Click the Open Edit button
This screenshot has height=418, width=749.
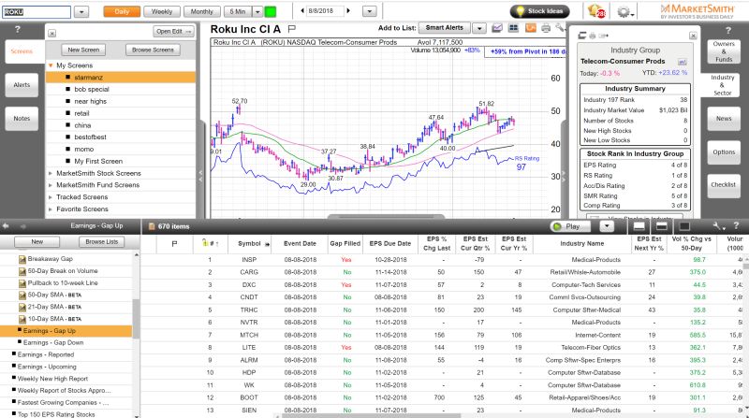coord(173,32)
